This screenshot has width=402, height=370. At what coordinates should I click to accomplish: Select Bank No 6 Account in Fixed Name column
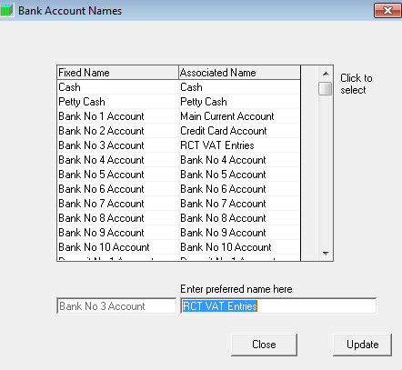click(x=117, y=189)
